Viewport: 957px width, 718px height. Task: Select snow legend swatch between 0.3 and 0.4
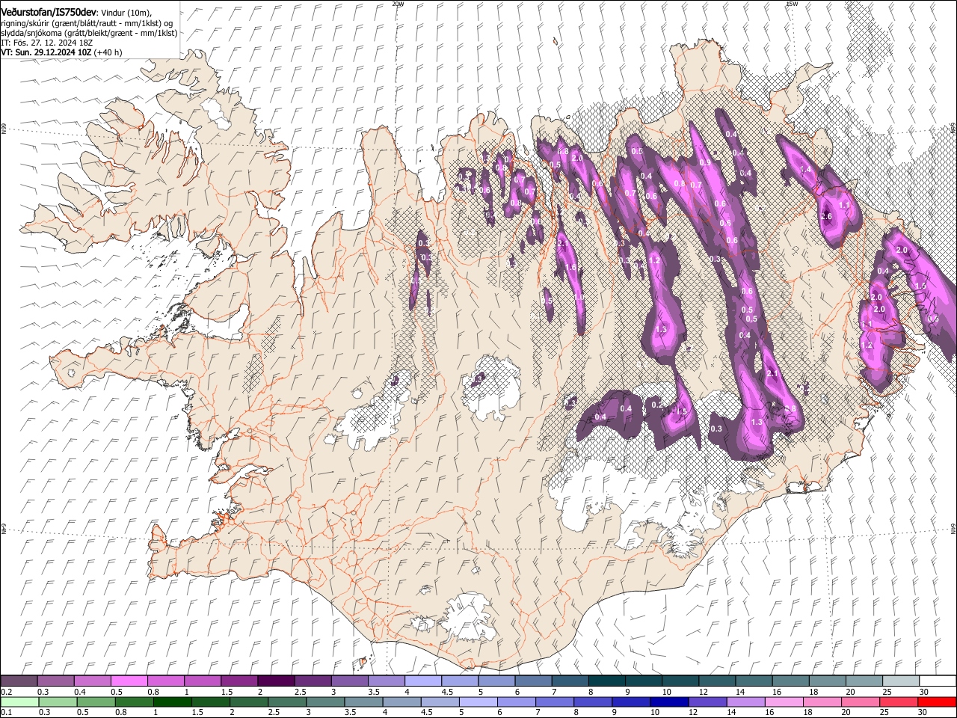coord(55,681)
